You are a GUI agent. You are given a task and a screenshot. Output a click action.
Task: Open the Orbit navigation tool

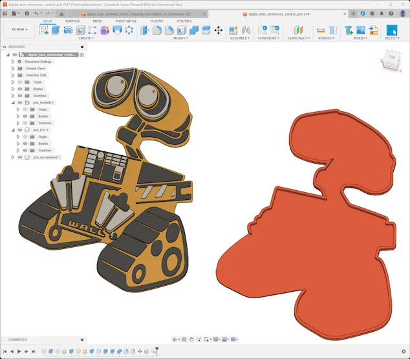tap(175, 339)
